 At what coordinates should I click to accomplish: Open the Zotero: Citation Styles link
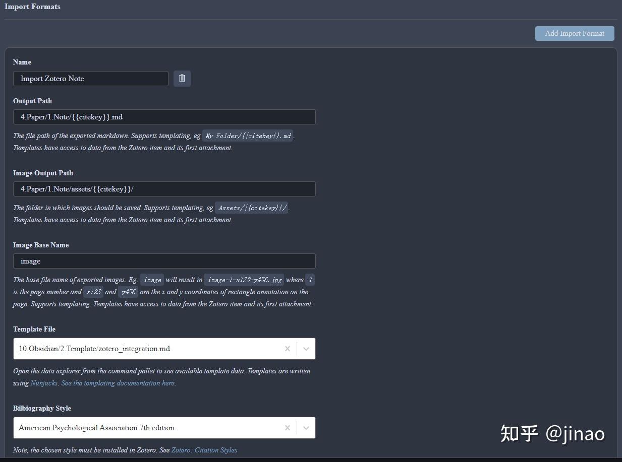point(204,450)
